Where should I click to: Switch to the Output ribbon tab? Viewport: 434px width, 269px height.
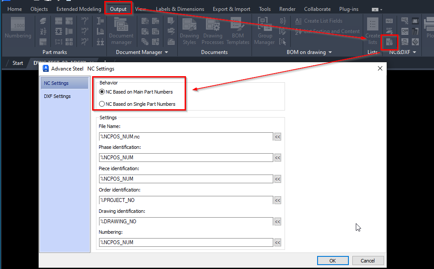(x=118, y=9)
